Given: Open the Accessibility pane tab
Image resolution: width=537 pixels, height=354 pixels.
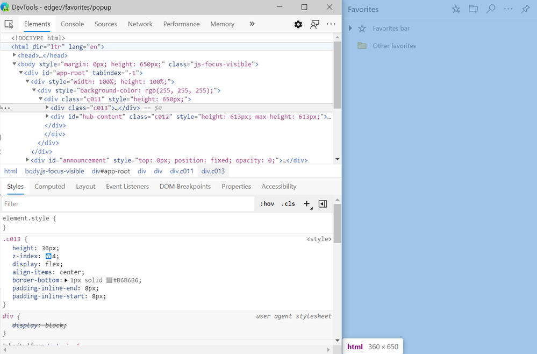Looking at the screenshot, I should (x=279, y=187).
